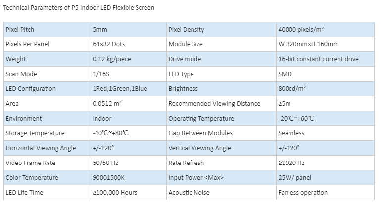386x205 pixels.
Task: Select '1Red,1Green,1Blue' configuration cell
Action: pos(129,89)
